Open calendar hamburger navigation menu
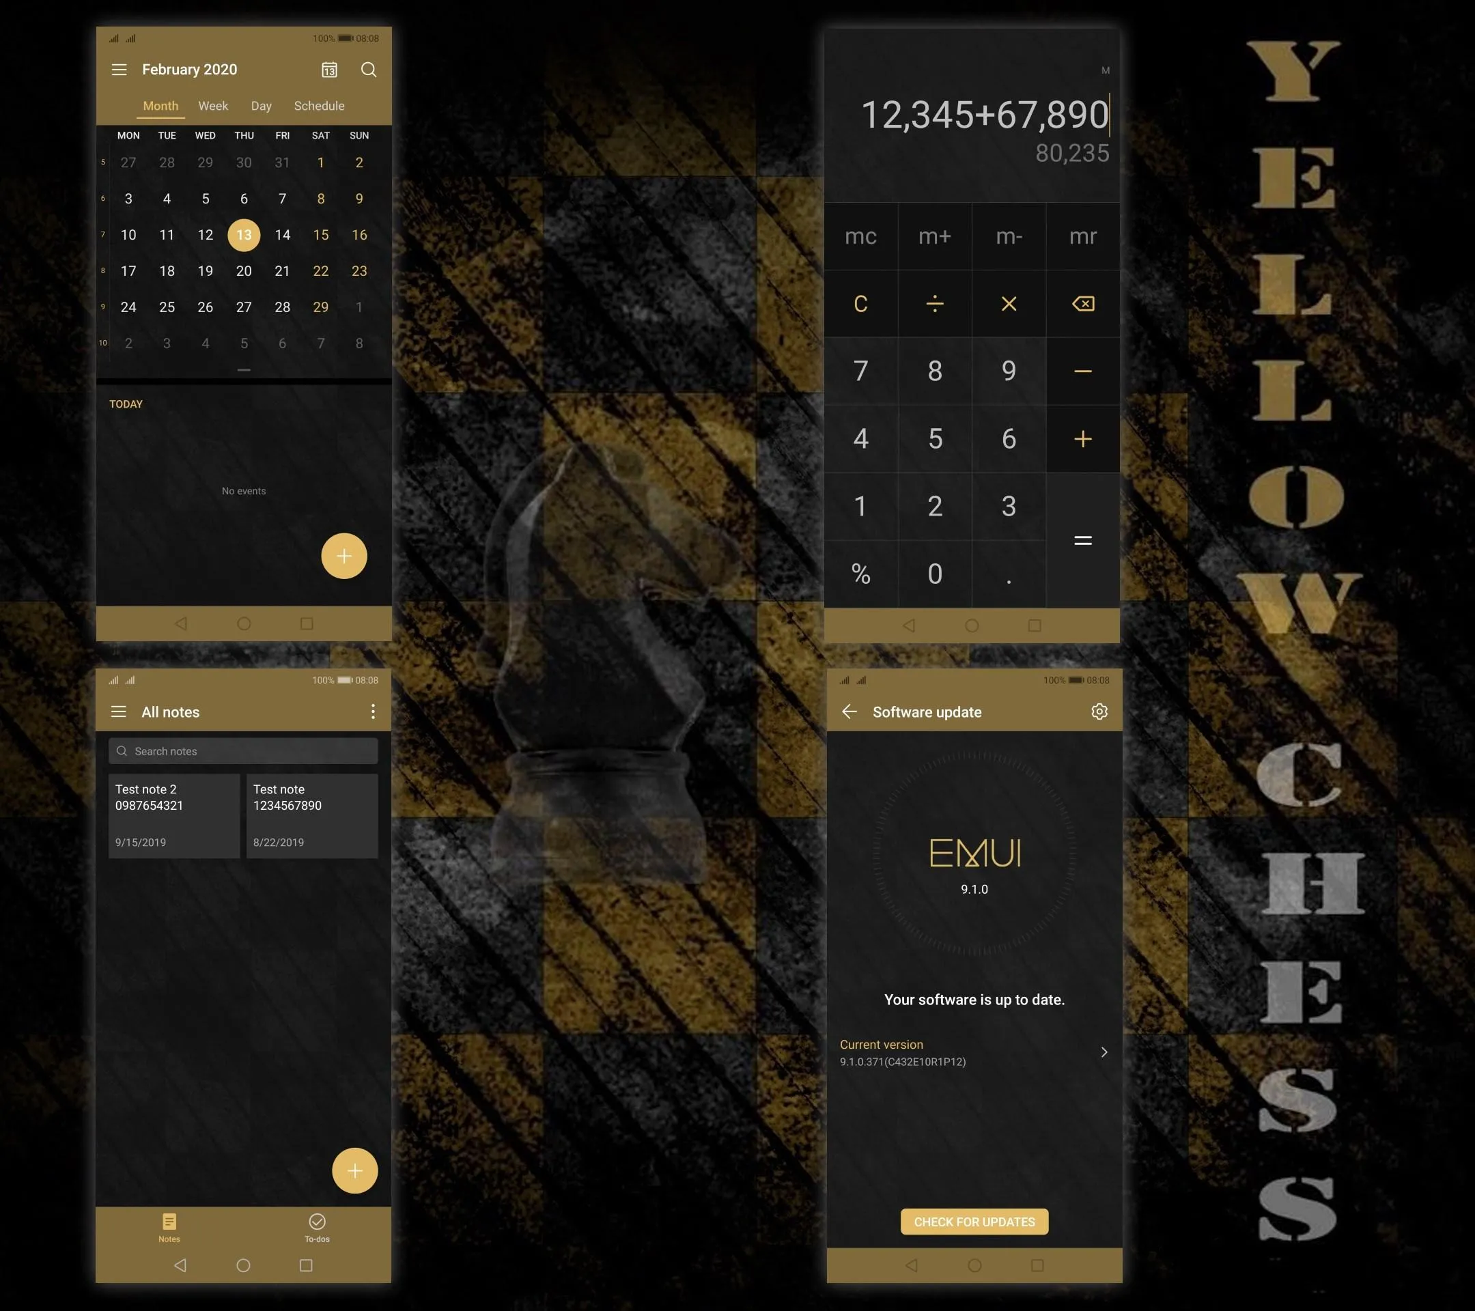The width and height of the screenshot is (1475, 1311). pyautogui.click(x=117, y=70)
